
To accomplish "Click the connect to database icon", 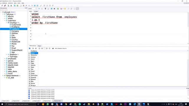I will (x=2, y=6).
